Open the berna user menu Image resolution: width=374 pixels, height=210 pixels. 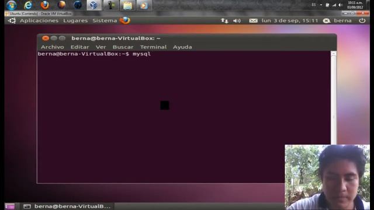click(x=342, y=21)
